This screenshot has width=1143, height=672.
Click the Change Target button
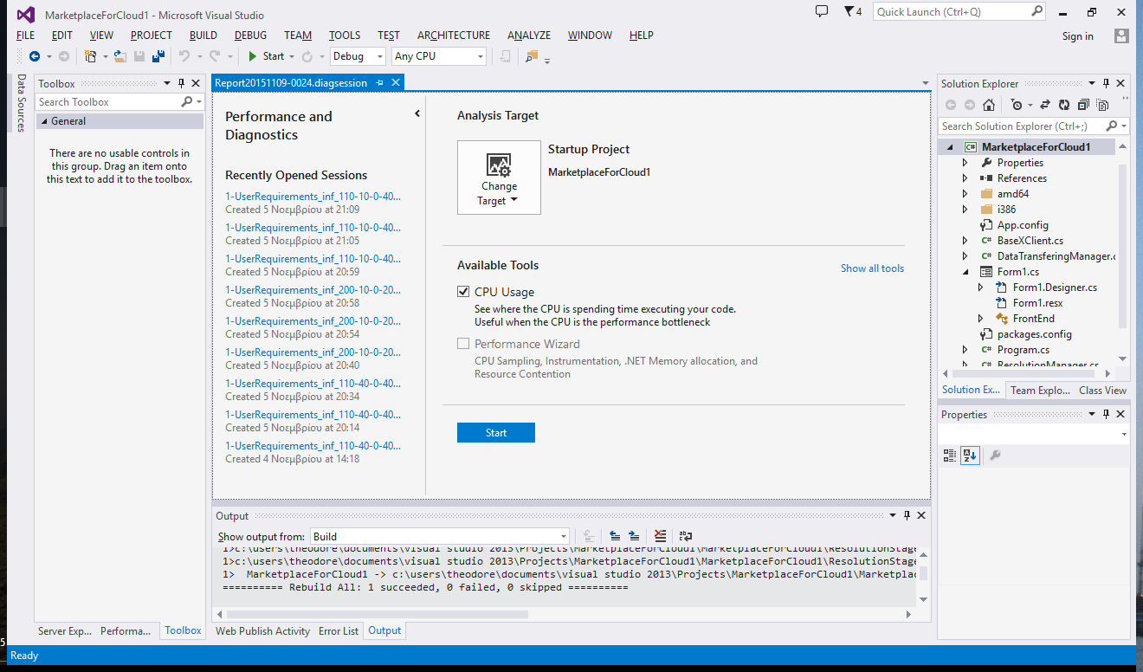(x=499, y=178)
